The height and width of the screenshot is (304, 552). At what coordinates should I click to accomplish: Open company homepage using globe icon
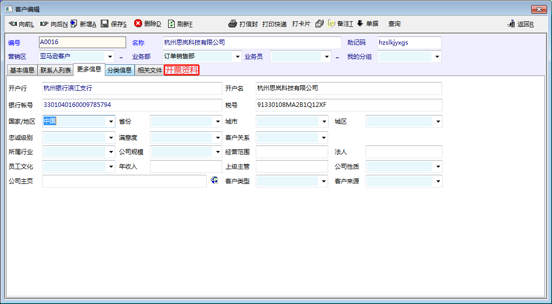[214, 180]
